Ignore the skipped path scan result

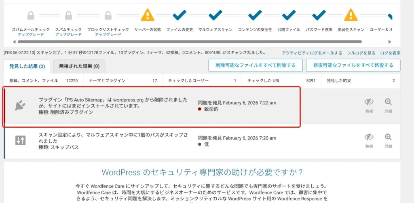click(x=369, y=140)
